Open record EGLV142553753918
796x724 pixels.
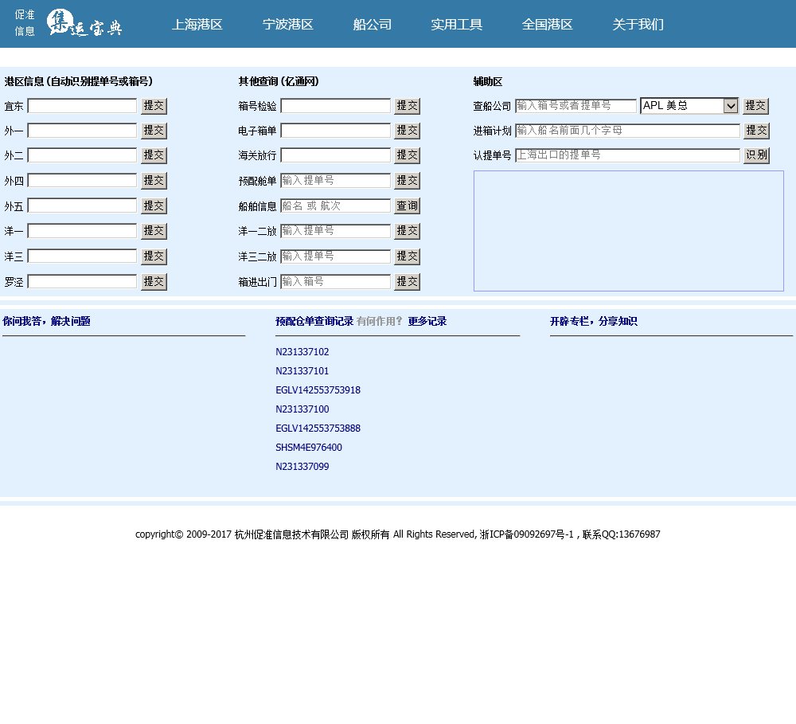click(318, 390)
